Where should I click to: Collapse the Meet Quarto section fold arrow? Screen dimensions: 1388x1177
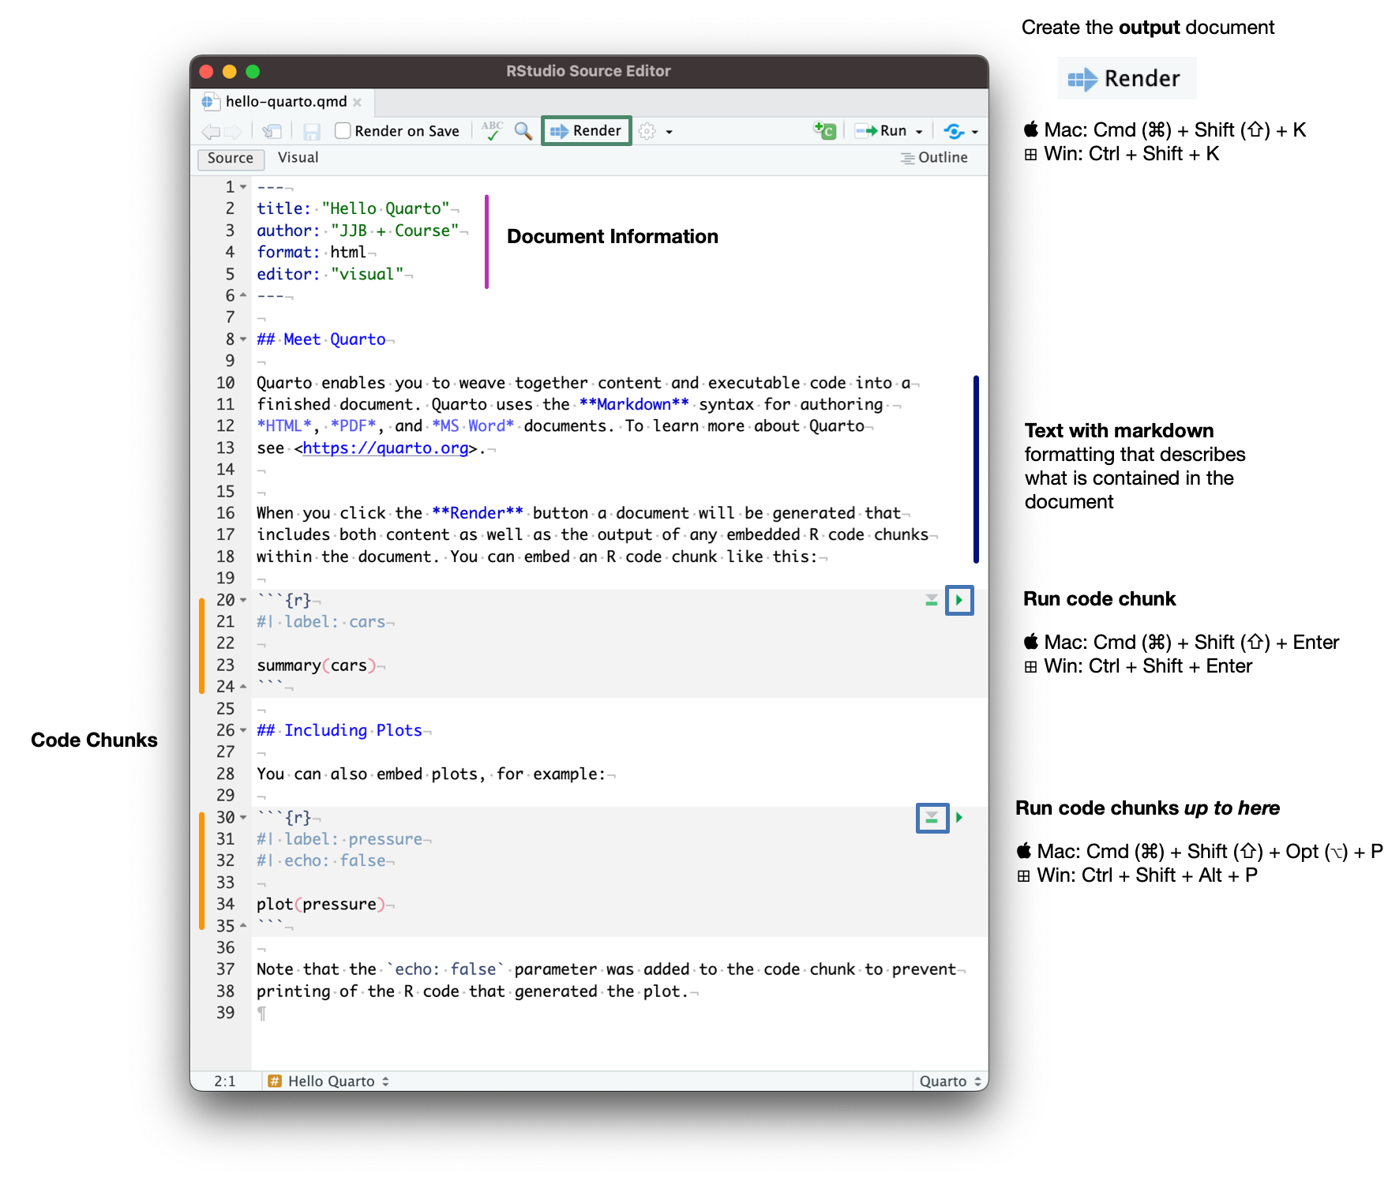(242, 339)
